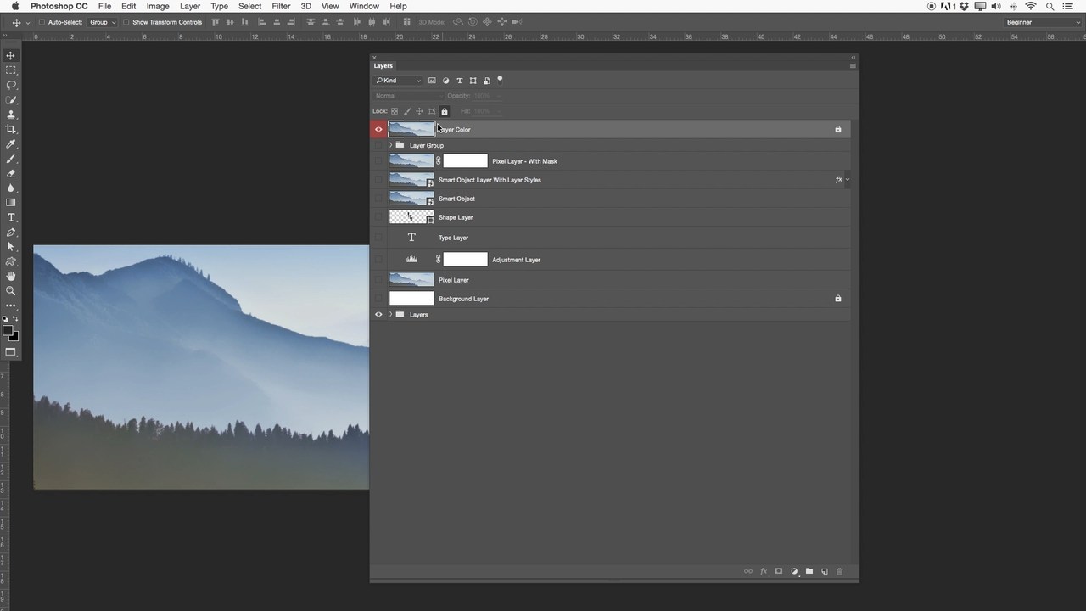Image resolution: width=1086 pixels, height=611 pixels.
Task: Select the Path Selection arrow tool
Action: (11, 246)
